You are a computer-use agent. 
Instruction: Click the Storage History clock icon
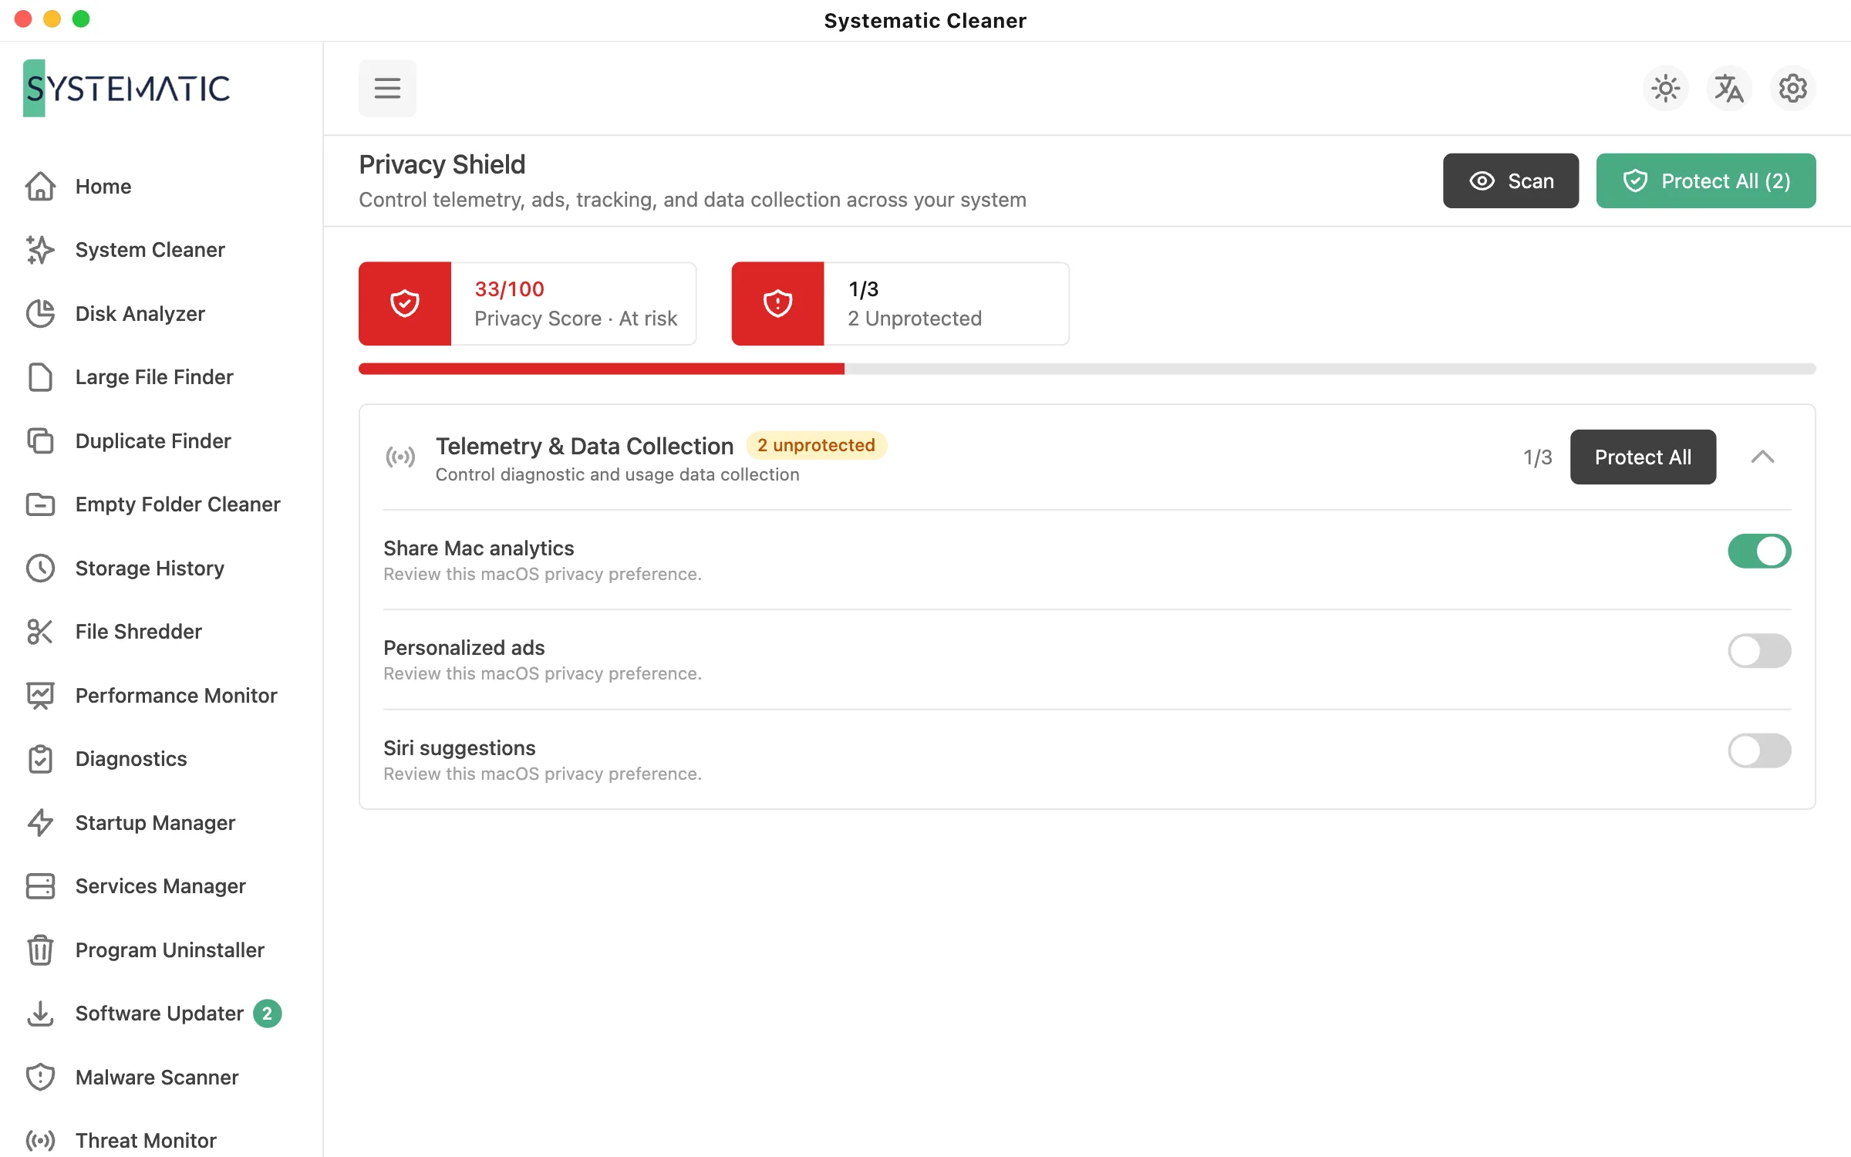point(40,568)
